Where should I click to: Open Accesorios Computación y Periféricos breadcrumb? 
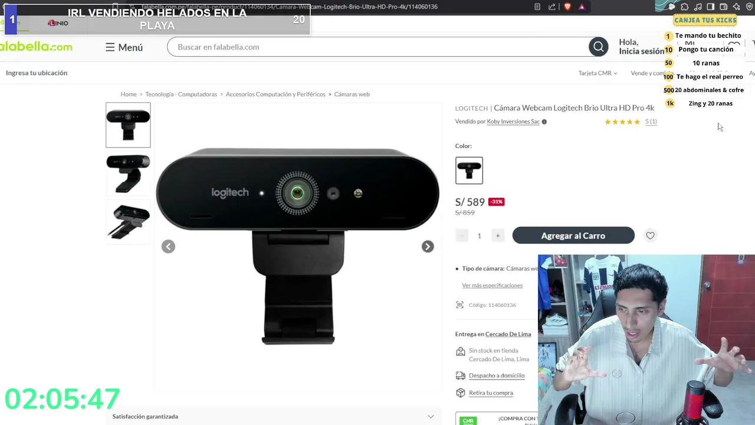[275, 94]
